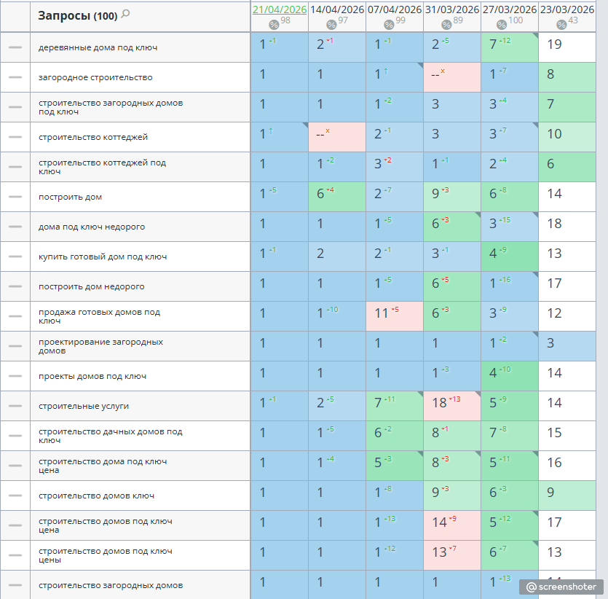Click the dash handle for строительные услуги row

point(15,406)
